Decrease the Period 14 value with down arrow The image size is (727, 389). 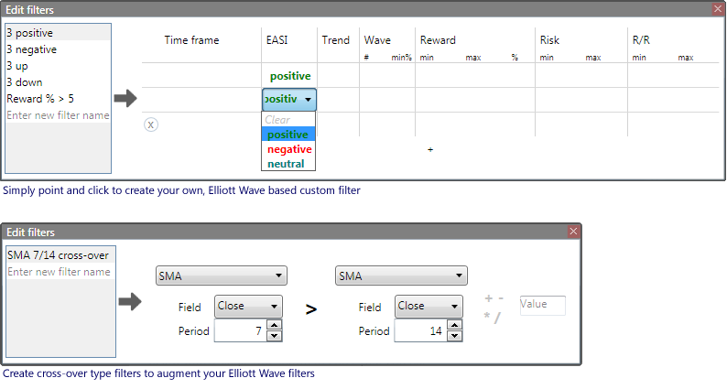(x=454, y=336)
